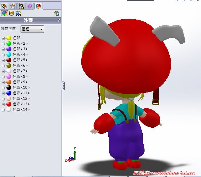Show the decals view icon

pyautogui.click(x=11, y=13)
